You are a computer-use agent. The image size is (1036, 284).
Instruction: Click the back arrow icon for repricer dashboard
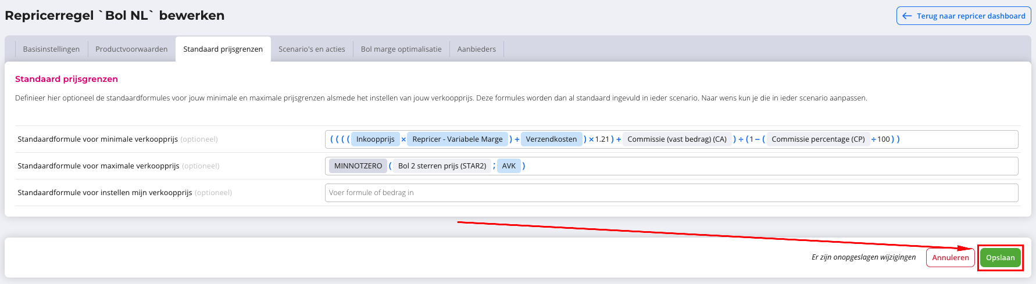coord(907,16)
